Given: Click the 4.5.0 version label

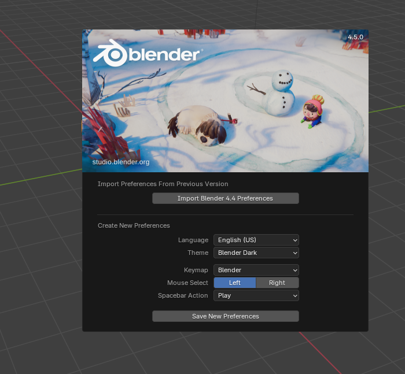Looking at the screenshot, I should pos(355,37).
